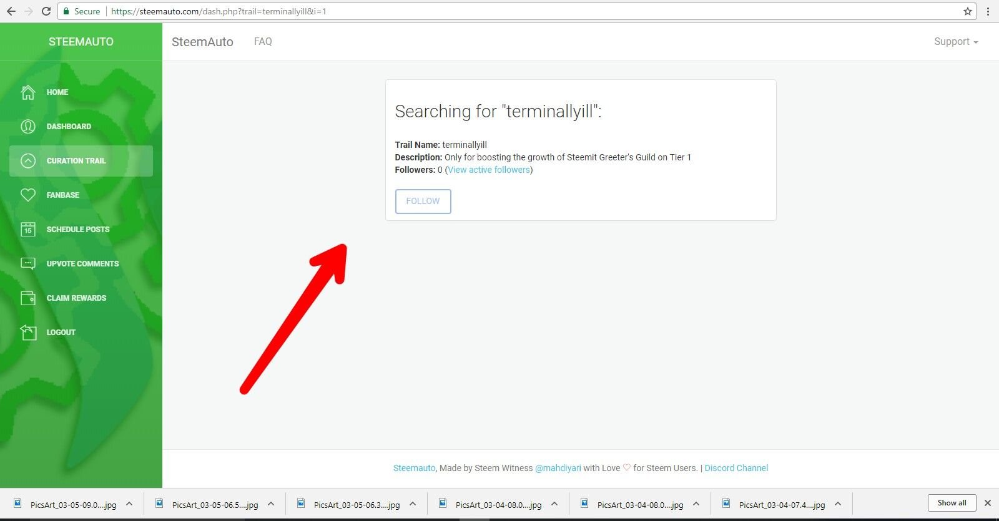Screen dimensions: 999x521
Task: Click the Claim Rewards wallet icon
Action: (x=28, y=298)
